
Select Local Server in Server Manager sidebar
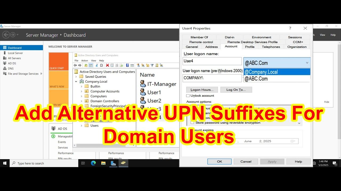(15, 53)
